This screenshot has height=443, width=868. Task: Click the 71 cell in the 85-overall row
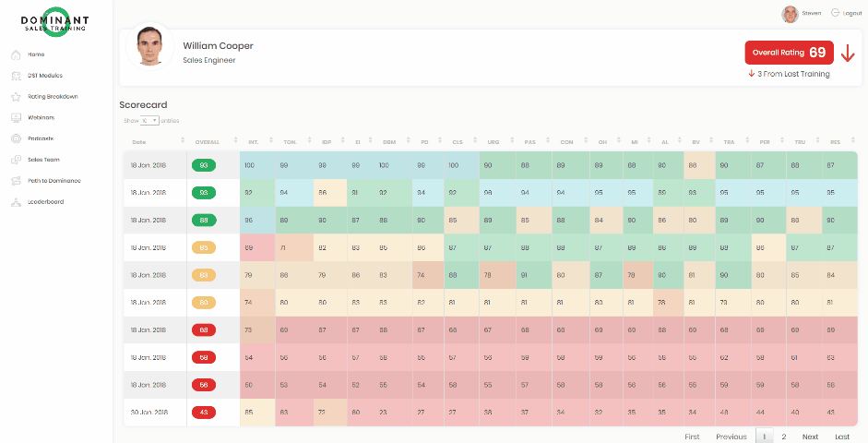click(x=294, y=247)
